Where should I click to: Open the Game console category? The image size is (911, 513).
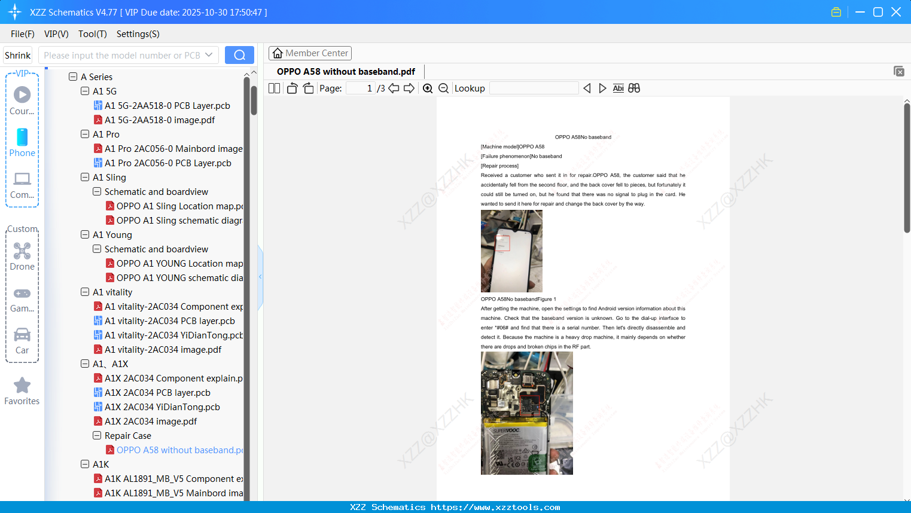coord(22,299)
